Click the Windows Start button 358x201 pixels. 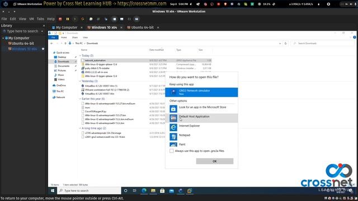53,191
